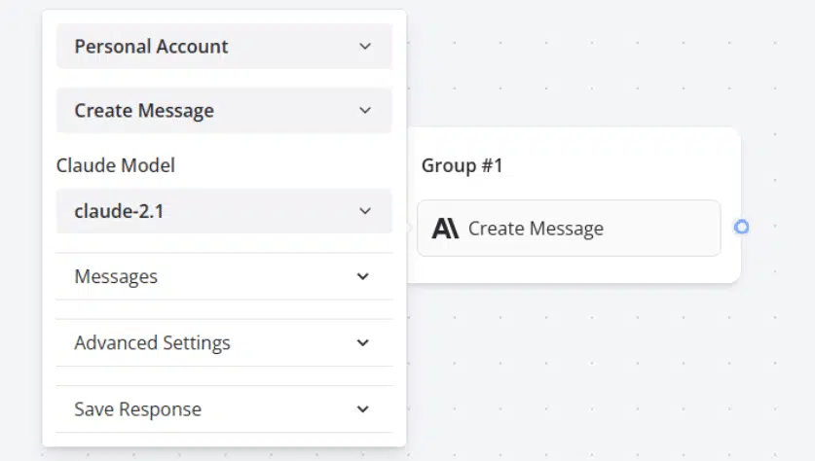This screenshot has height=461, width=815.
Task: Click the chevron arrow on claude-2.1 field
Action: tap(365, 211)
